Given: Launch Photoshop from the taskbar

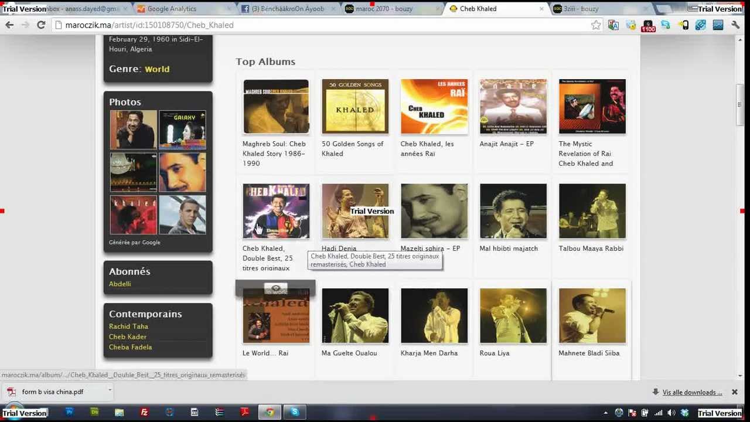Looking at the screenshot, I should pyautogui.click(x=69, y=413).
